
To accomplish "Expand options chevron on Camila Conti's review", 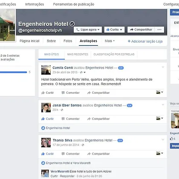I will coord(163,67).
